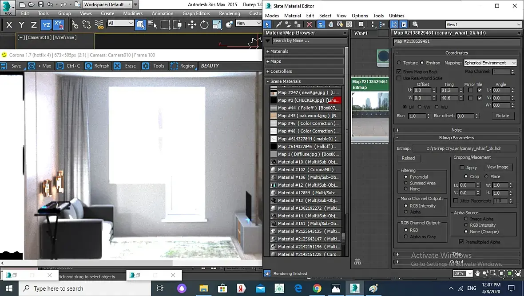Click the binoculars search icon in View1
Image resolution: width=524 pixels, height=296 pixels.
(357, 261)
